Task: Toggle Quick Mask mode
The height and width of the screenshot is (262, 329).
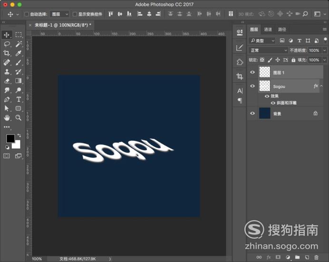Action: (x=7, y=156)
